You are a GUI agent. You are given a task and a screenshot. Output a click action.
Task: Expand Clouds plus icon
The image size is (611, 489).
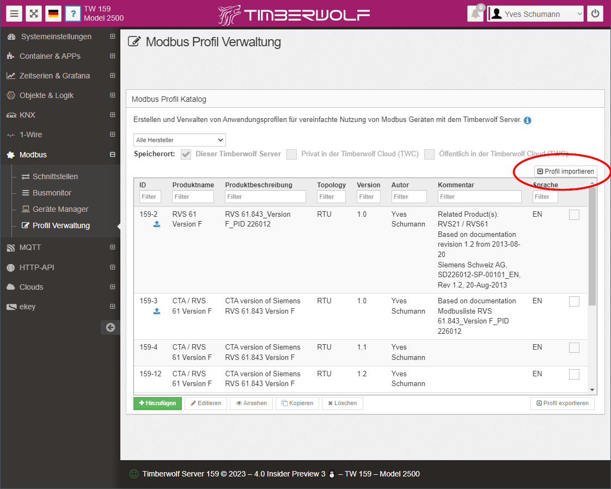pos(112,286)
